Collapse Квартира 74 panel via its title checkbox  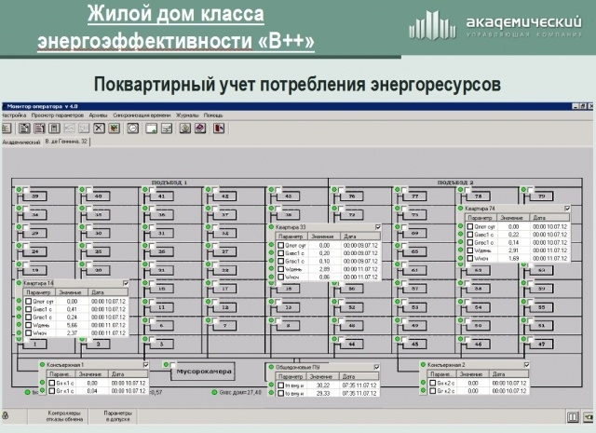tap(567, 209)
